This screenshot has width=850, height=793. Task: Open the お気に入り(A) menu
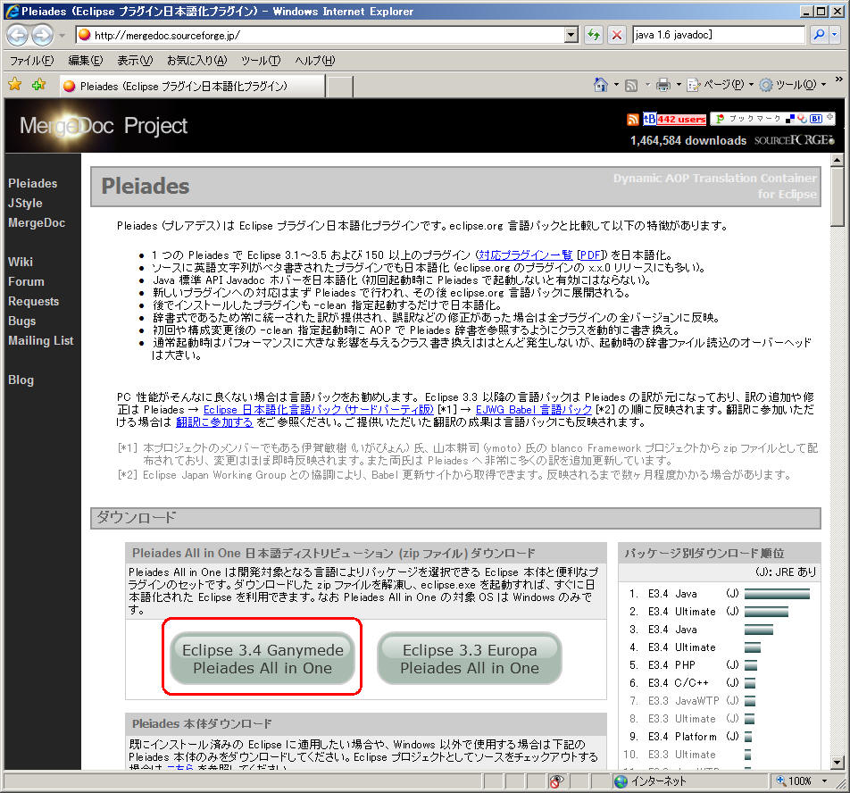click(196, 60)
